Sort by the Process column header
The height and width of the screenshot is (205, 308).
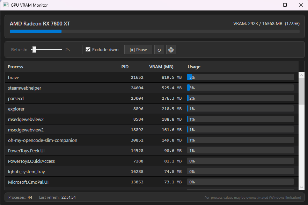(x=15, y=67)
